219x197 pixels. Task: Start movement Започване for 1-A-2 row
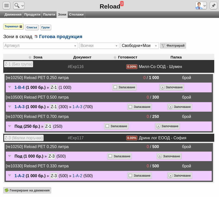(x=180, y=176)
